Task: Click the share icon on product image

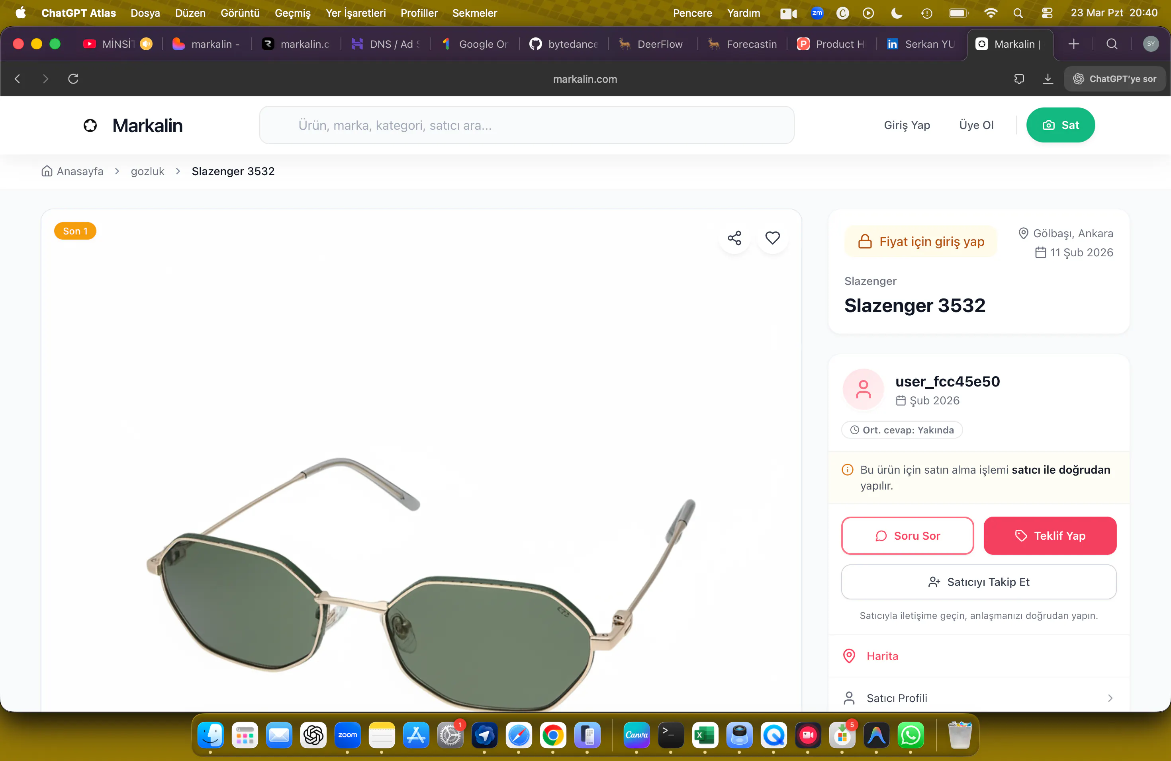Action: click(x=734, y=238)
